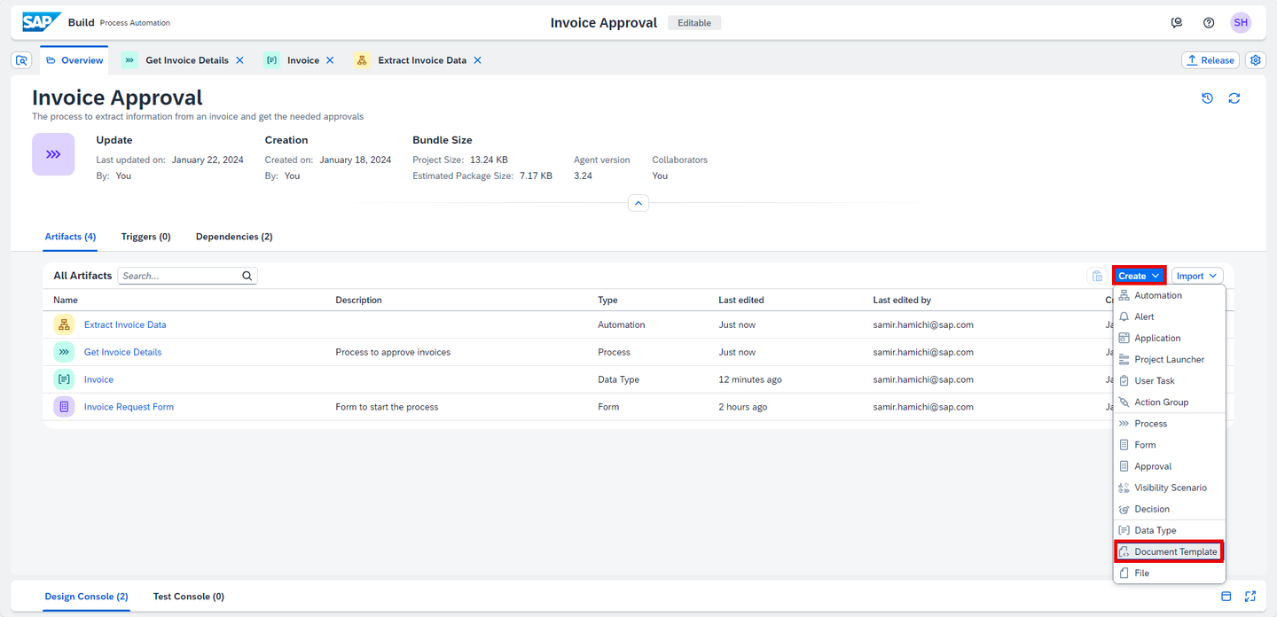Click the Invoice data type row icon
The height and width of the screenshot is (617, 1277).
point(64,379)
